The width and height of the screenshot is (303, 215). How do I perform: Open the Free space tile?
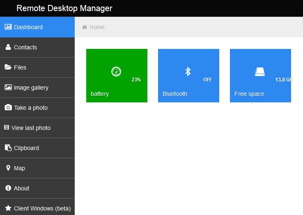click(260, 76)
